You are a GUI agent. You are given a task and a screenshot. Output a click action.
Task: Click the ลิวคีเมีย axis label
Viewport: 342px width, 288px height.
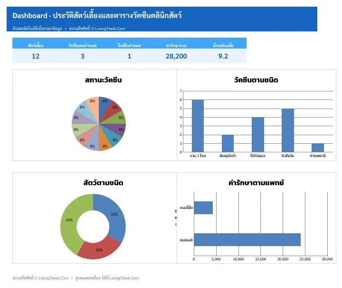point(288,156)
